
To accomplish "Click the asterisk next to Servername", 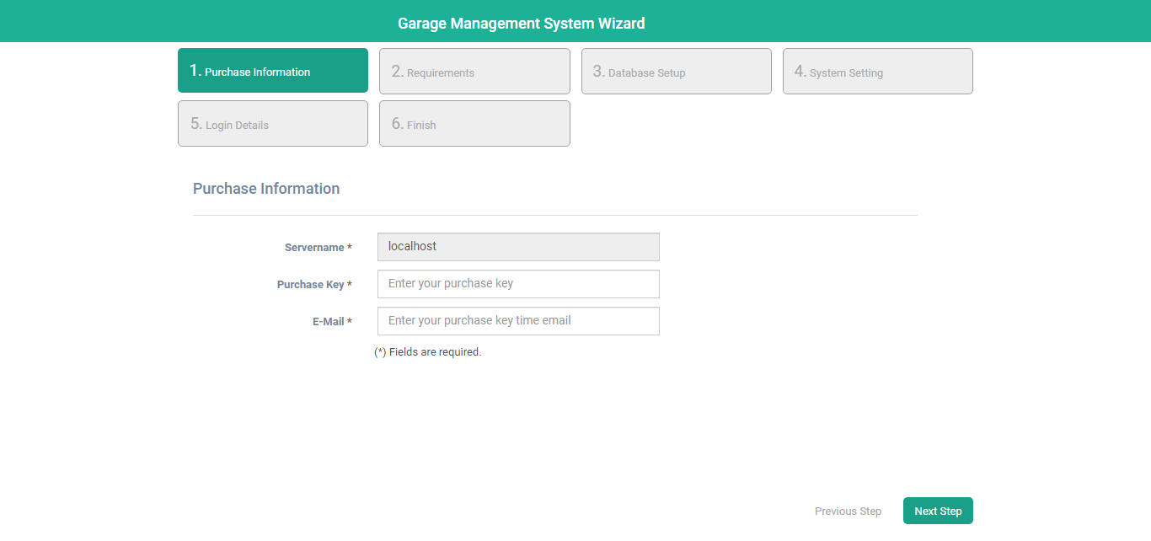I will (350, 247).
